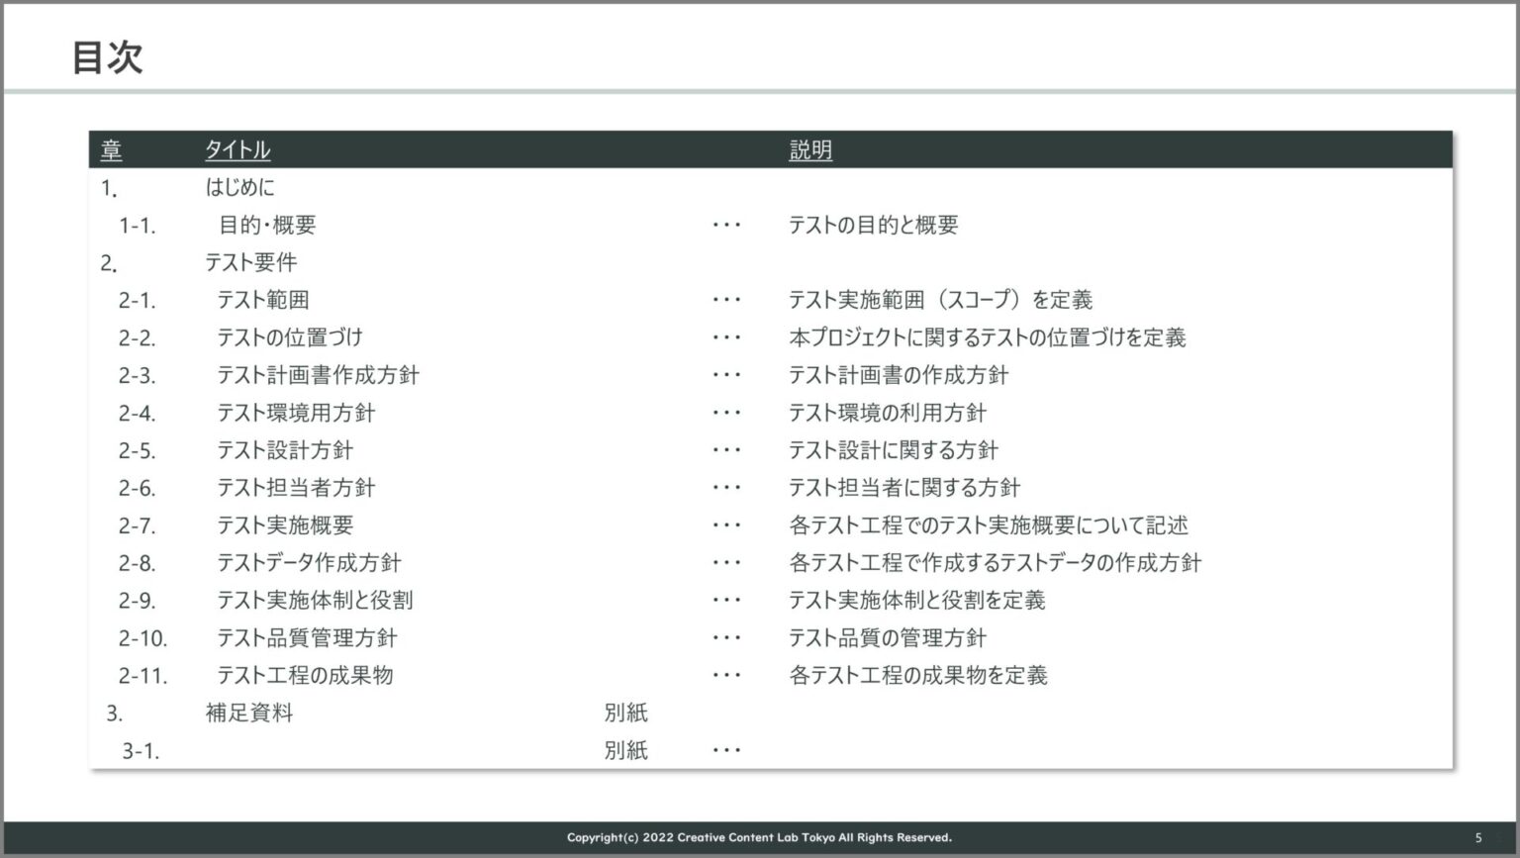The width and height of the screenshot is (1520, 858).
Task: Select the はじめに chapter title
Action: point(239,187)
